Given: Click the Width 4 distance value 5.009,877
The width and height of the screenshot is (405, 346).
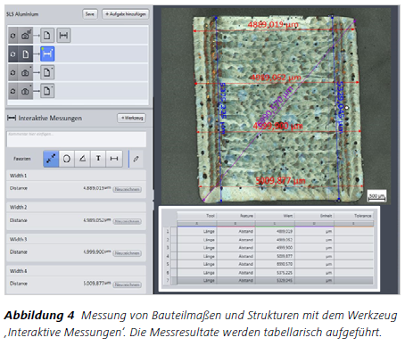Looking at the screenshot, I should click(96, 284).
